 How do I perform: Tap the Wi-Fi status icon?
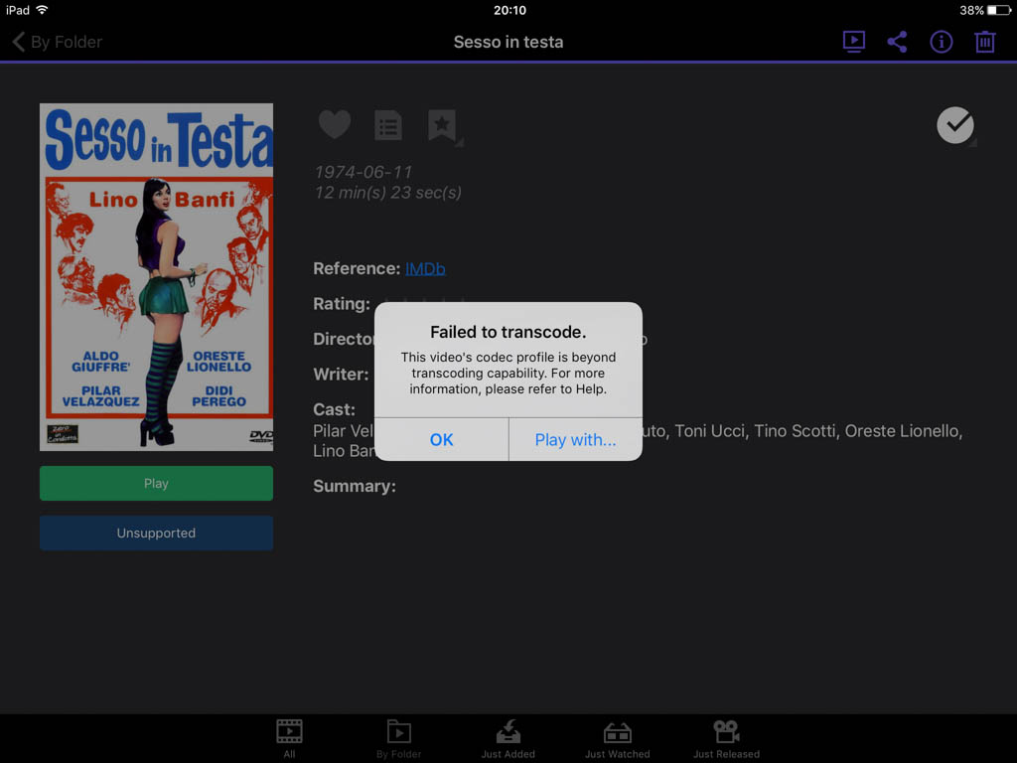coord(42,10)
